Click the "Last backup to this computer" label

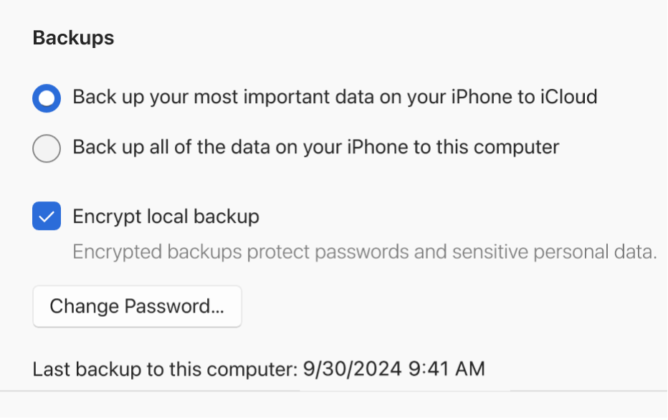pos(164,369)
